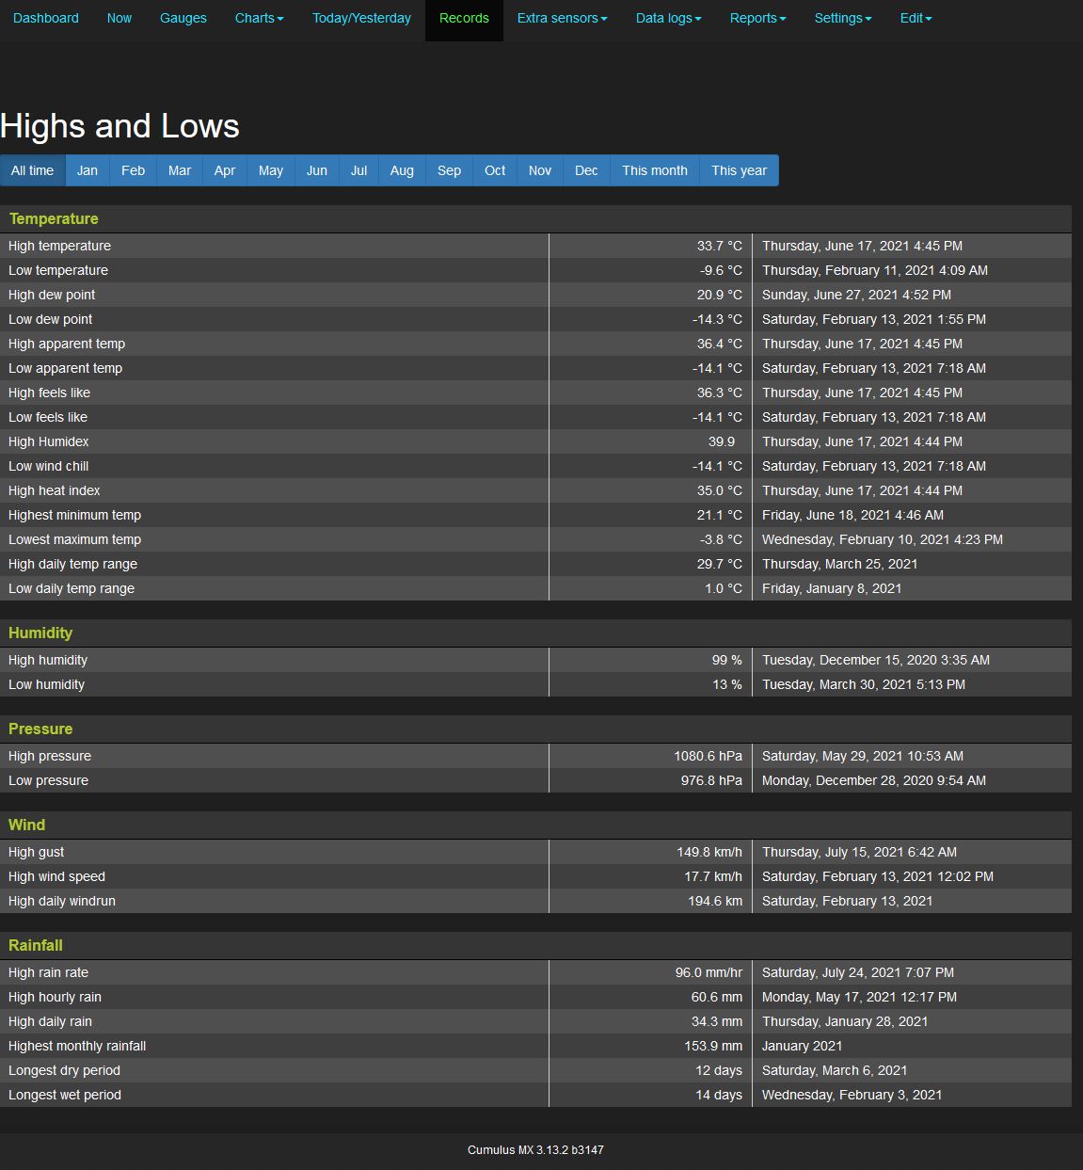This screenshot has height=1170, width=1083.
Task: Open the Charts dropdown menu
Action: pos(259,18)
